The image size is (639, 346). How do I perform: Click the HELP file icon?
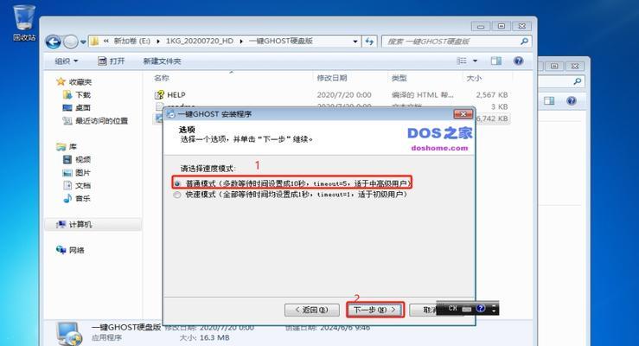pyautogui.click(x=159, y=95)
